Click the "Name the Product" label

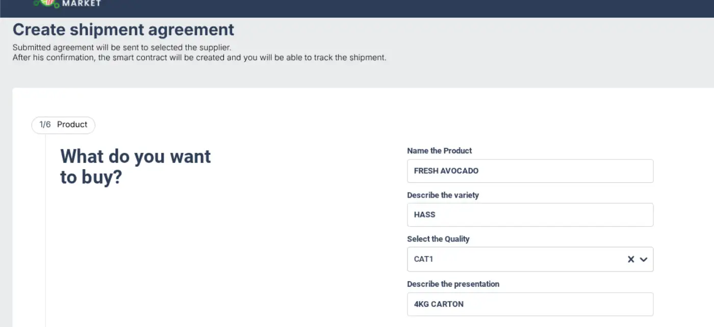439,151
